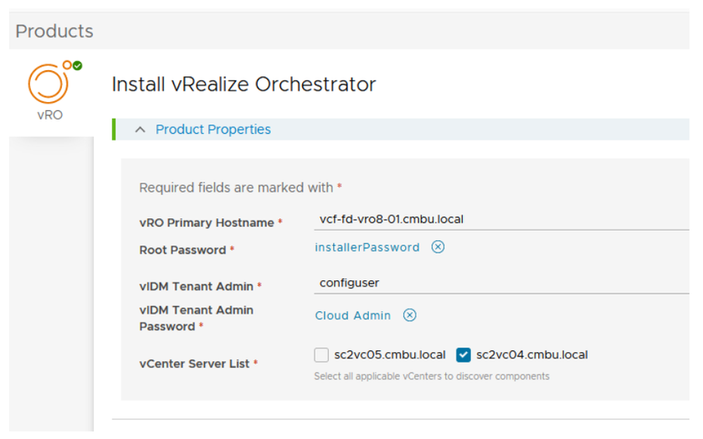Collapse the Product Properties chevron

point(140,130)
